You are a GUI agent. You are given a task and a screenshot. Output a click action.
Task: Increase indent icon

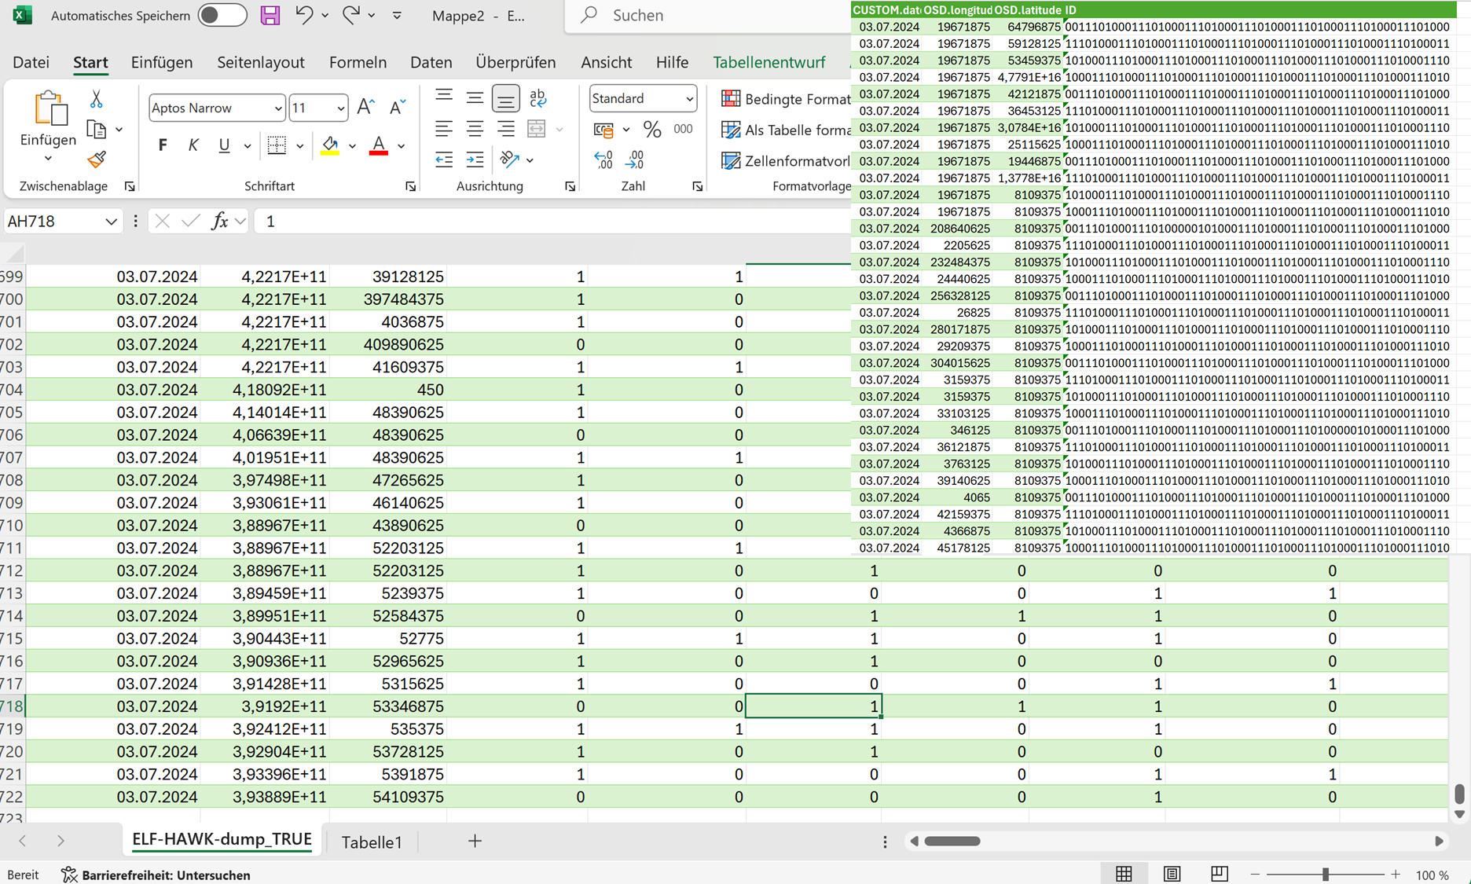[475, 160]
